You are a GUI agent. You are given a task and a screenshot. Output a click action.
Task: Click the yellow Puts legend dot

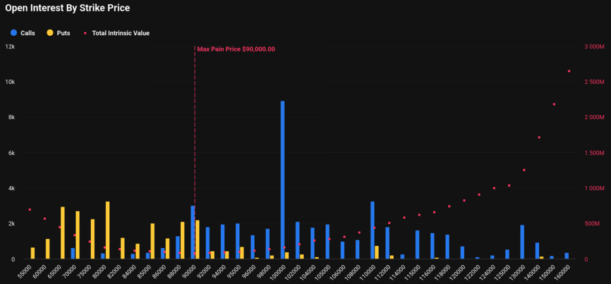pyautogui.click(x=50, y=33)
